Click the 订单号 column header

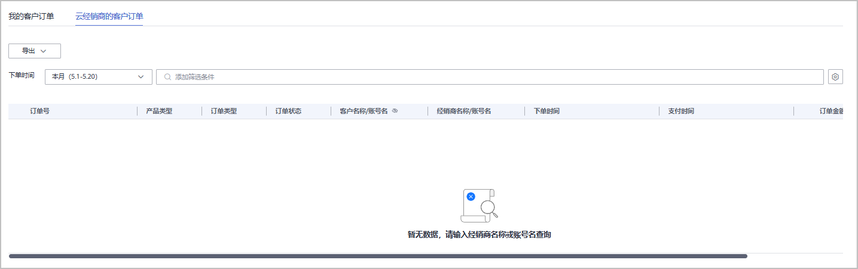coord(40,111)
